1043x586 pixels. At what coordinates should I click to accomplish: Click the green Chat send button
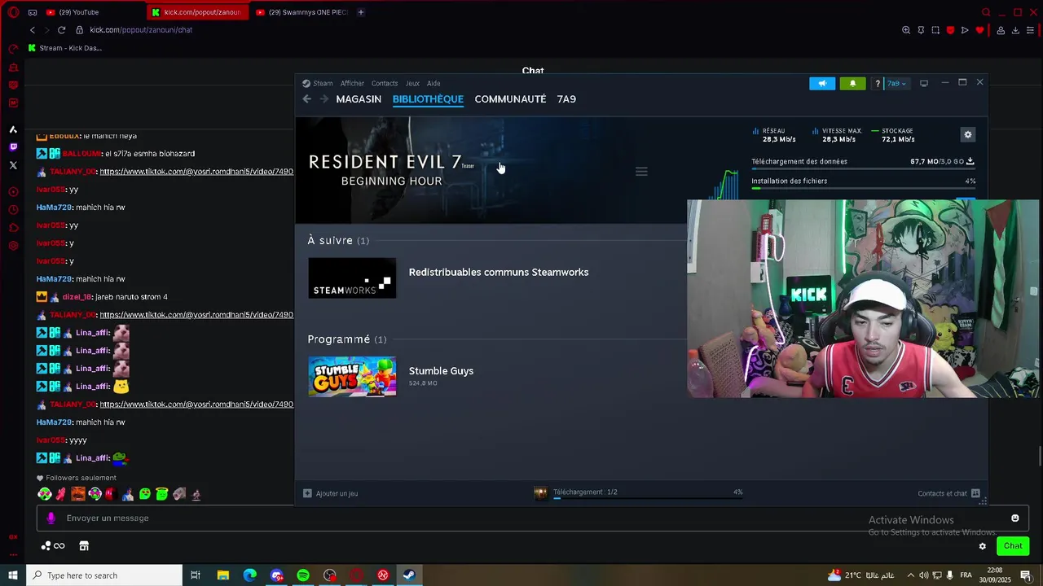coord(1013,546)
